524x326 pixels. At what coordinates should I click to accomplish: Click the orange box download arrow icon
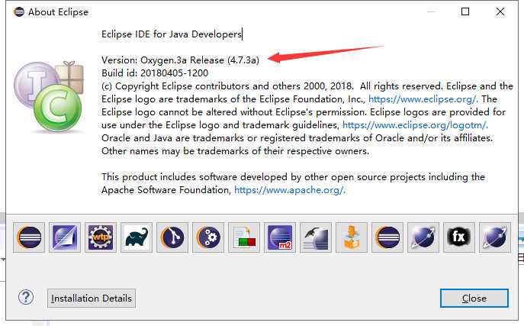click(x=352, y=237)
